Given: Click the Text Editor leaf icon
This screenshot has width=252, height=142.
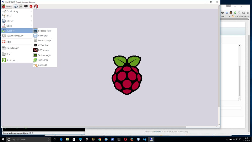Looking at the screenshot, I should pos(35,60).
